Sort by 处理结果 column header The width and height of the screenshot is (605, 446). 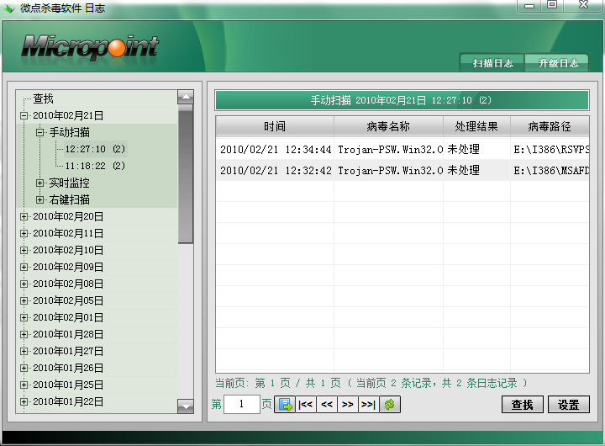(x=476, y=126)
